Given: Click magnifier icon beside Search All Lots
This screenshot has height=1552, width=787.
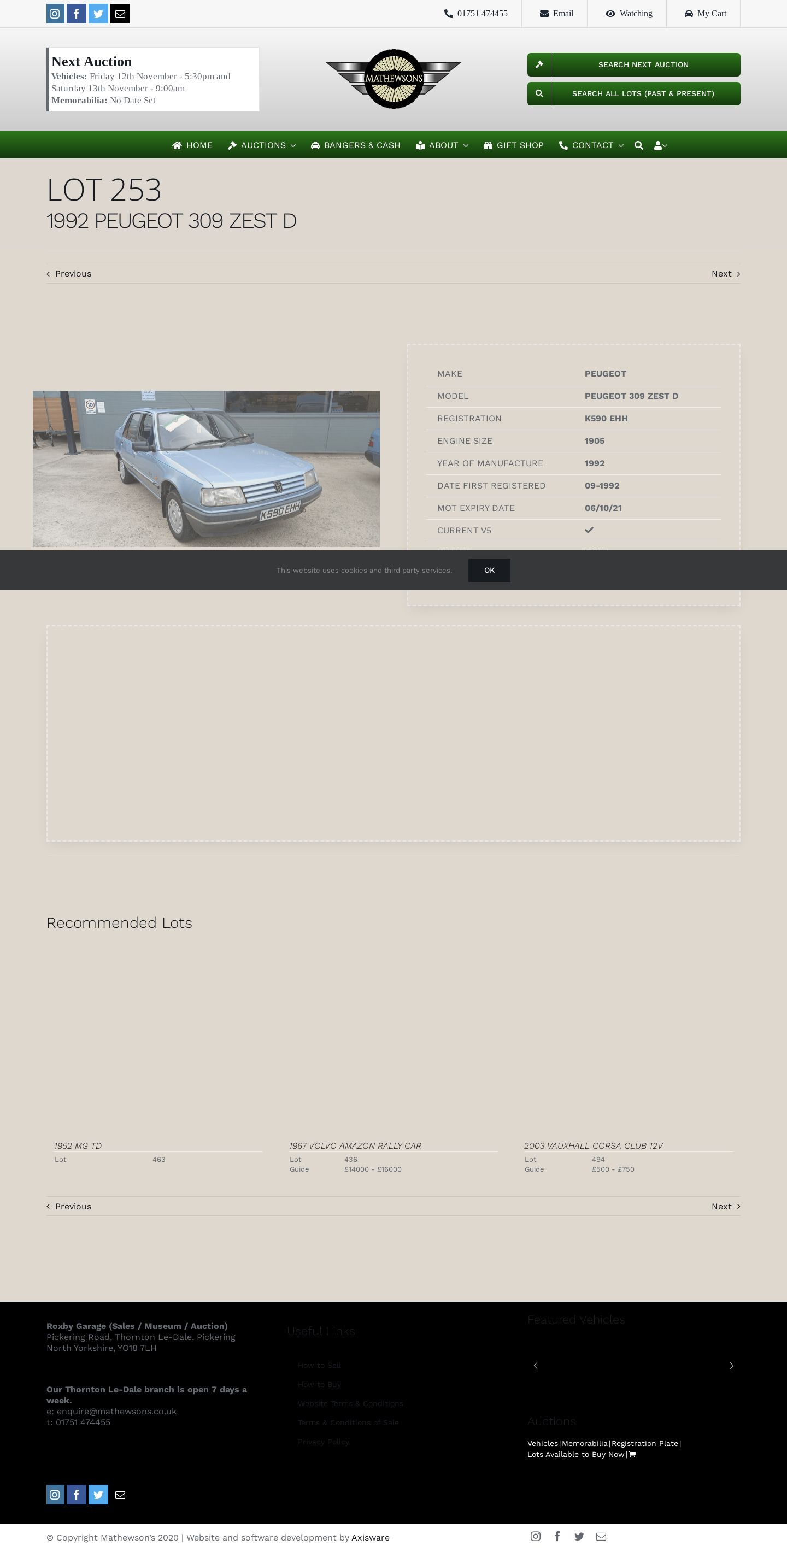Looking at the screenshot, I should click(539, 93).
